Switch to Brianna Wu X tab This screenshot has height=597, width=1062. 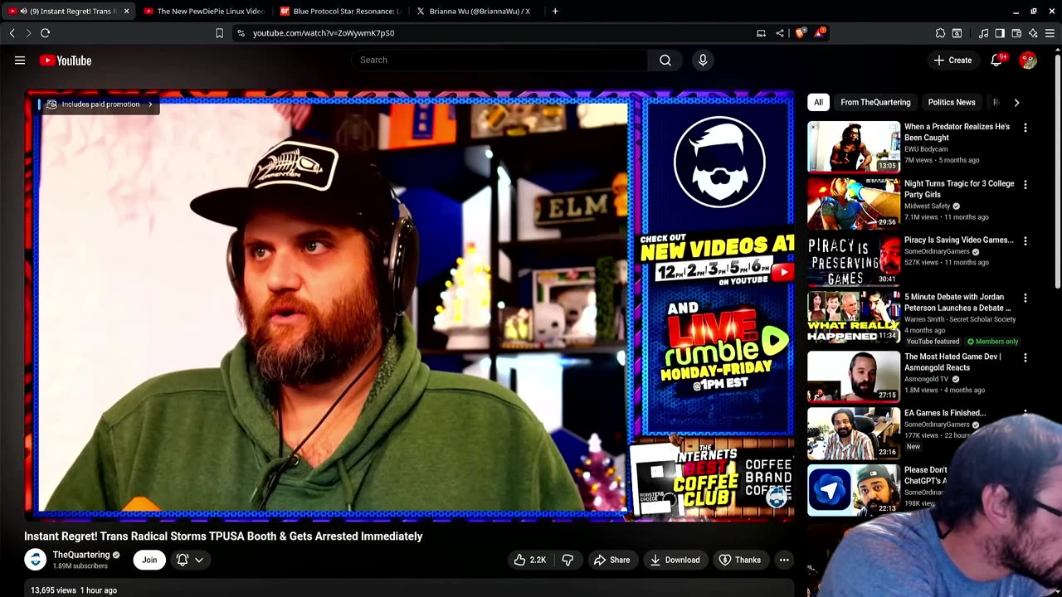pos(475,12)
